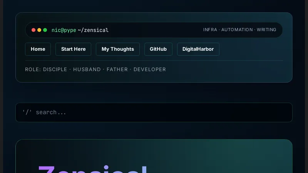Select the WRITING tagline word
This screenshot has width=308, height=173.
[x=266, y=30]
